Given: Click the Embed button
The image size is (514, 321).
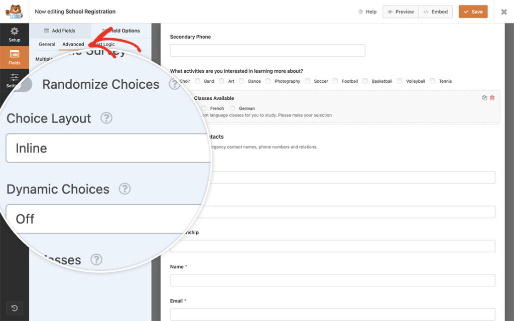Looking at the screenshot, I should 436,12.
